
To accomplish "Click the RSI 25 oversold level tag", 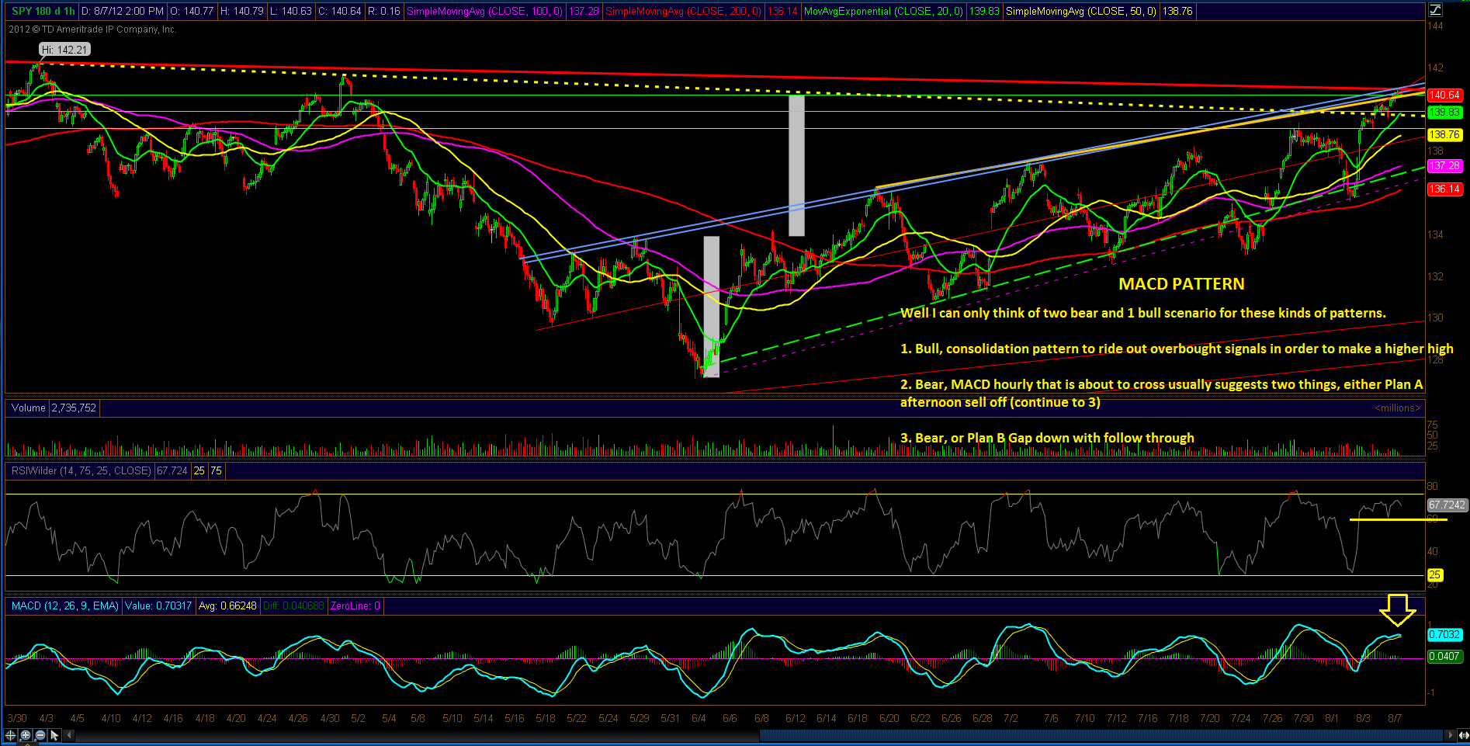I will [x=1435, y=575].
